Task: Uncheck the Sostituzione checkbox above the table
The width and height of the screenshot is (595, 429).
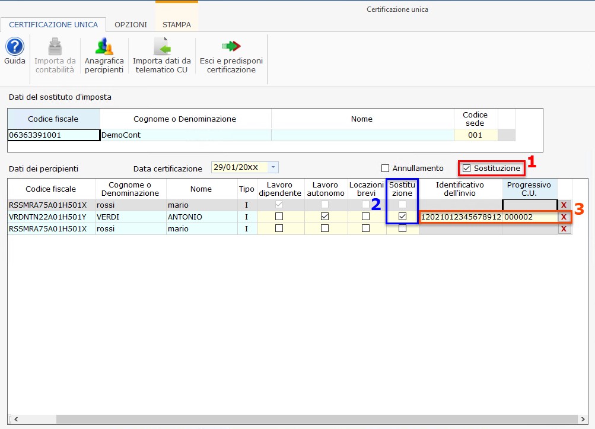Action: tap(467, 168)
